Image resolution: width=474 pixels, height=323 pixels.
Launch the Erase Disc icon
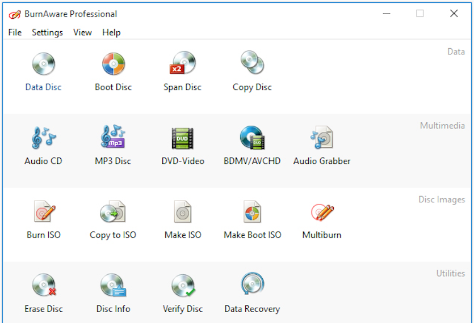[44, 285]
